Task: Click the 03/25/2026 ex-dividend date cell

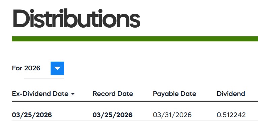Action: coord(32,115)
